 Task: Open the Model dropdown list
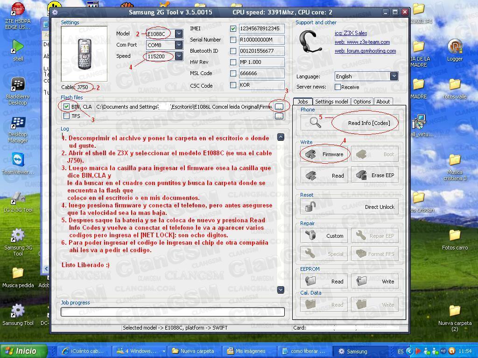point(179,34)
